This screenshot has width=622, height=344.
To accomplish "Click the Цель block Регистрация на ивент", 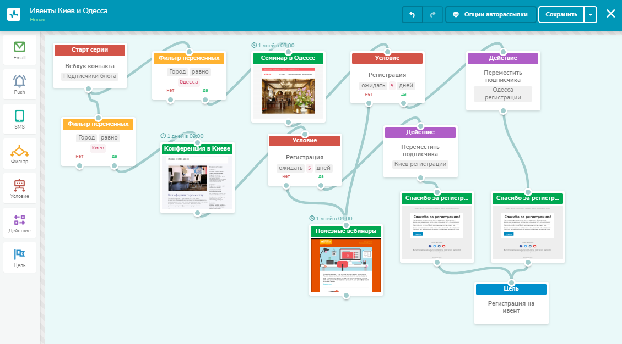I will (511, 307).
